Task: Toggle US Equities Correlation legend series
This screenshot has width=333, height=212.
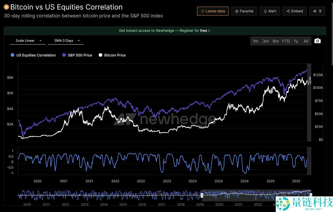Action: 33,55
